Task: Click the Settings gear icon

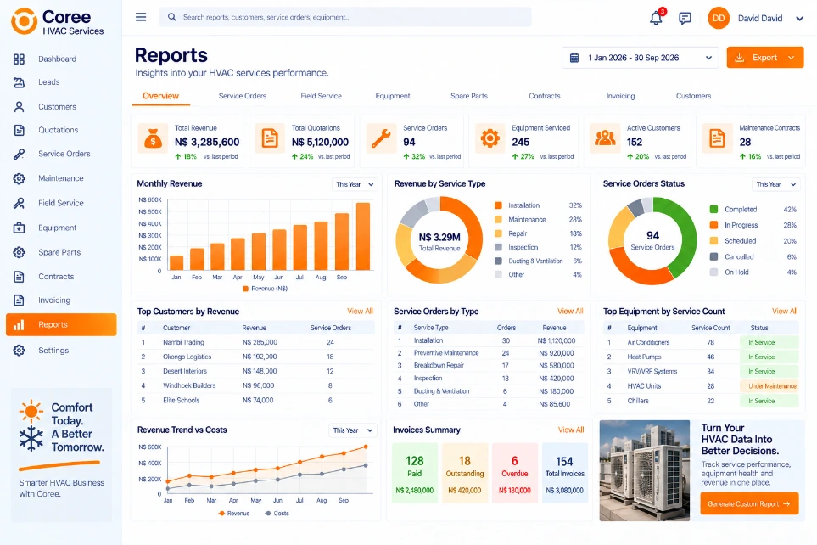Action: coord(19,351)
